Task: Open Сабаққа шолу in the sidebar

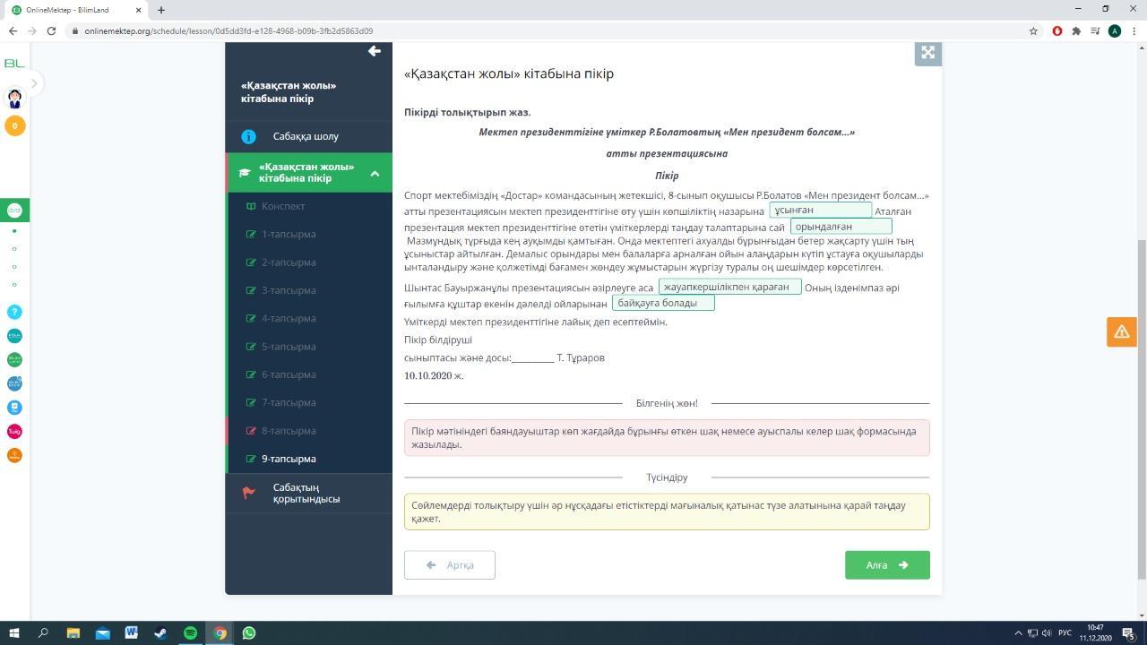Action: [309, 136]
